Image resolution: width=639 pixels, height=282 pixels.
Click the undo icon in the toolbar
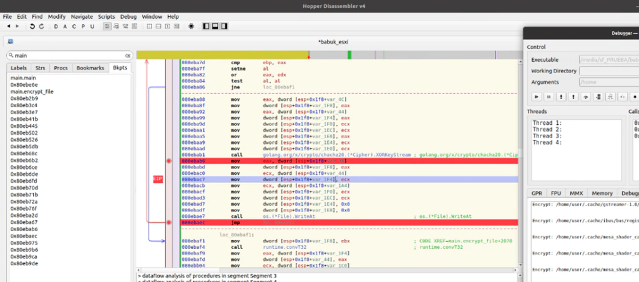[x=32, y=26]
